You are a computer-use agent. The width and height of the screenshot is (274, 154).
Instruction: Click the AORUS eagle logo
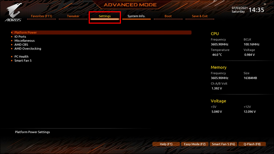[13, 12]
